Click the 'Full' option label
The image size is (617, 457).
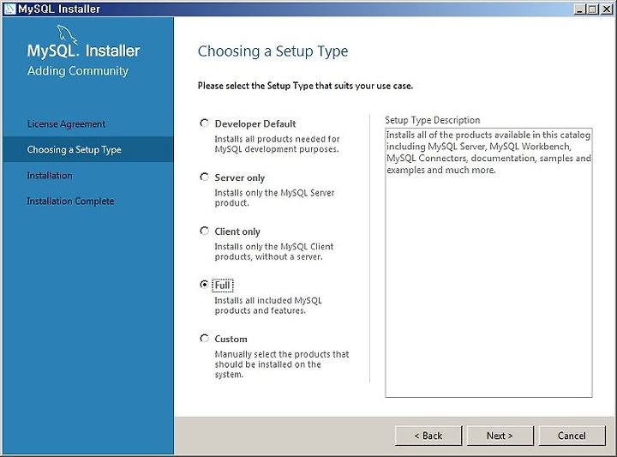[222, 285]
